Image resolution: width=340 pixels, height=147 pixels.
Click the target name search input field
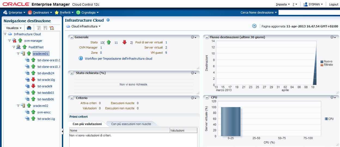click(x=309, y=12)
